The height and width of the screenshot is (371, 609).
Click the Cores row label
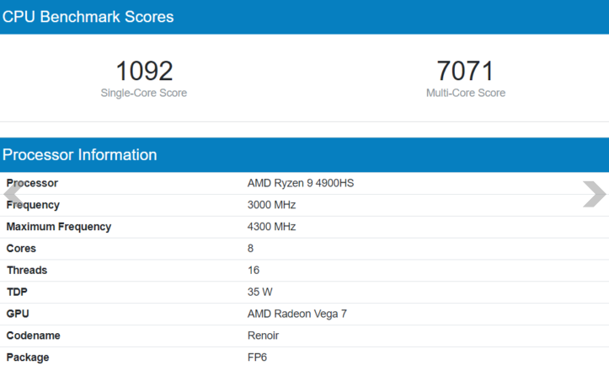click(21, 249)
